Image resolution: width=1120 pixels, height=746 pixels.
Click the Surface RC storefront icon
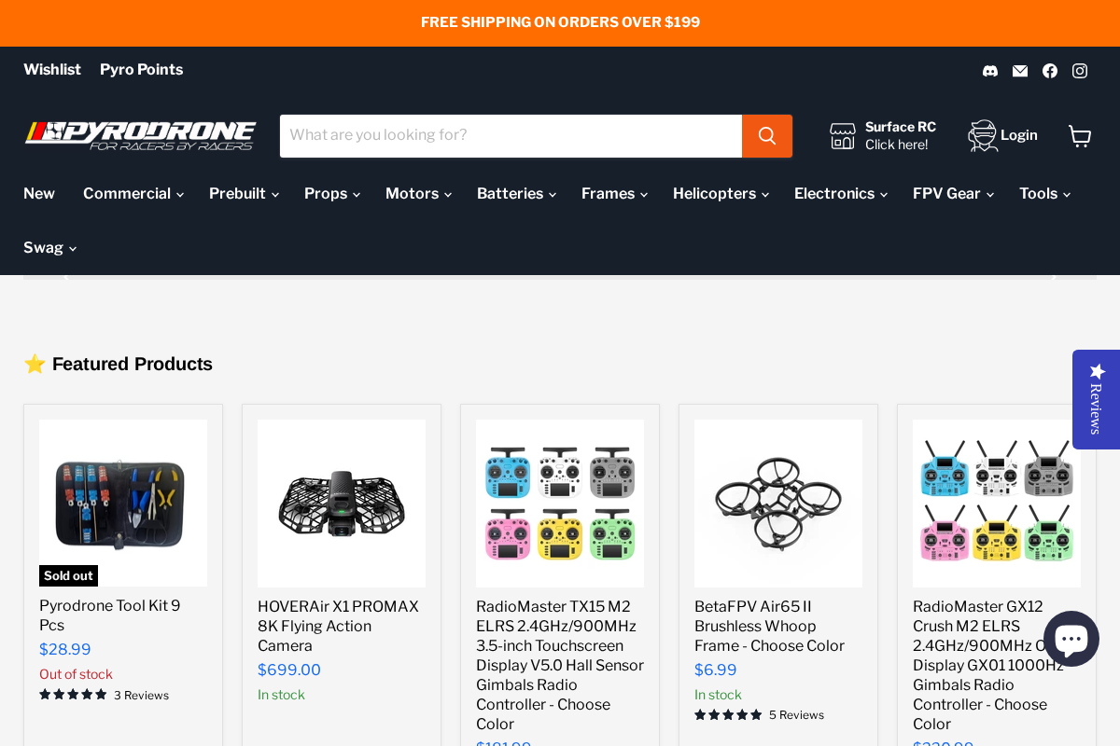[843, 136]
